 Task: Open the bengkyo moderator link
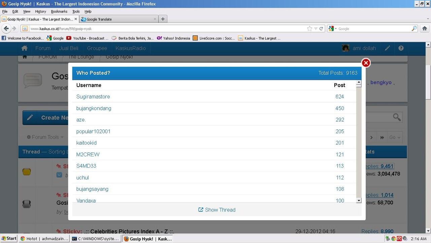pyautogui.click(x=381, y=82)
